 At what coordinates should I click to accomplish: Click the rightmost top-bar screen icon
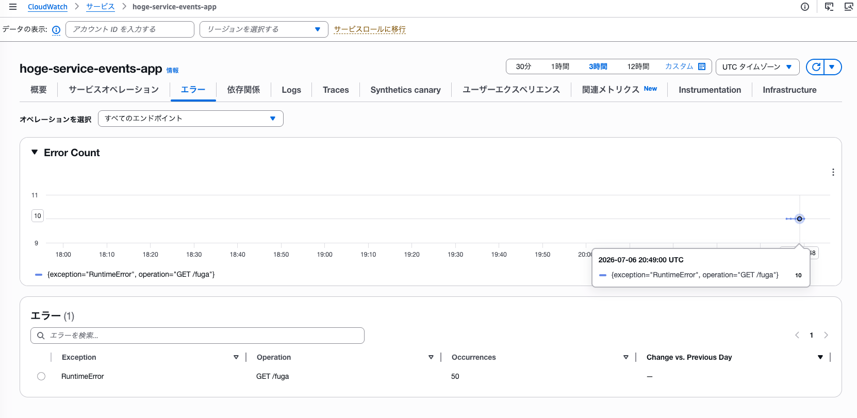coord(849,7)
